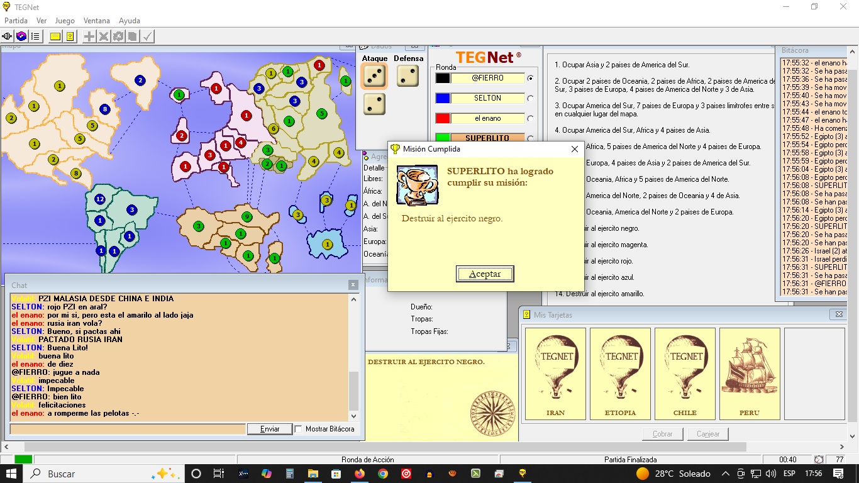This screenshot has width=859, height=483.
Task: Click the yellow trophy mission toolbar icon
Action: [70, 36]
